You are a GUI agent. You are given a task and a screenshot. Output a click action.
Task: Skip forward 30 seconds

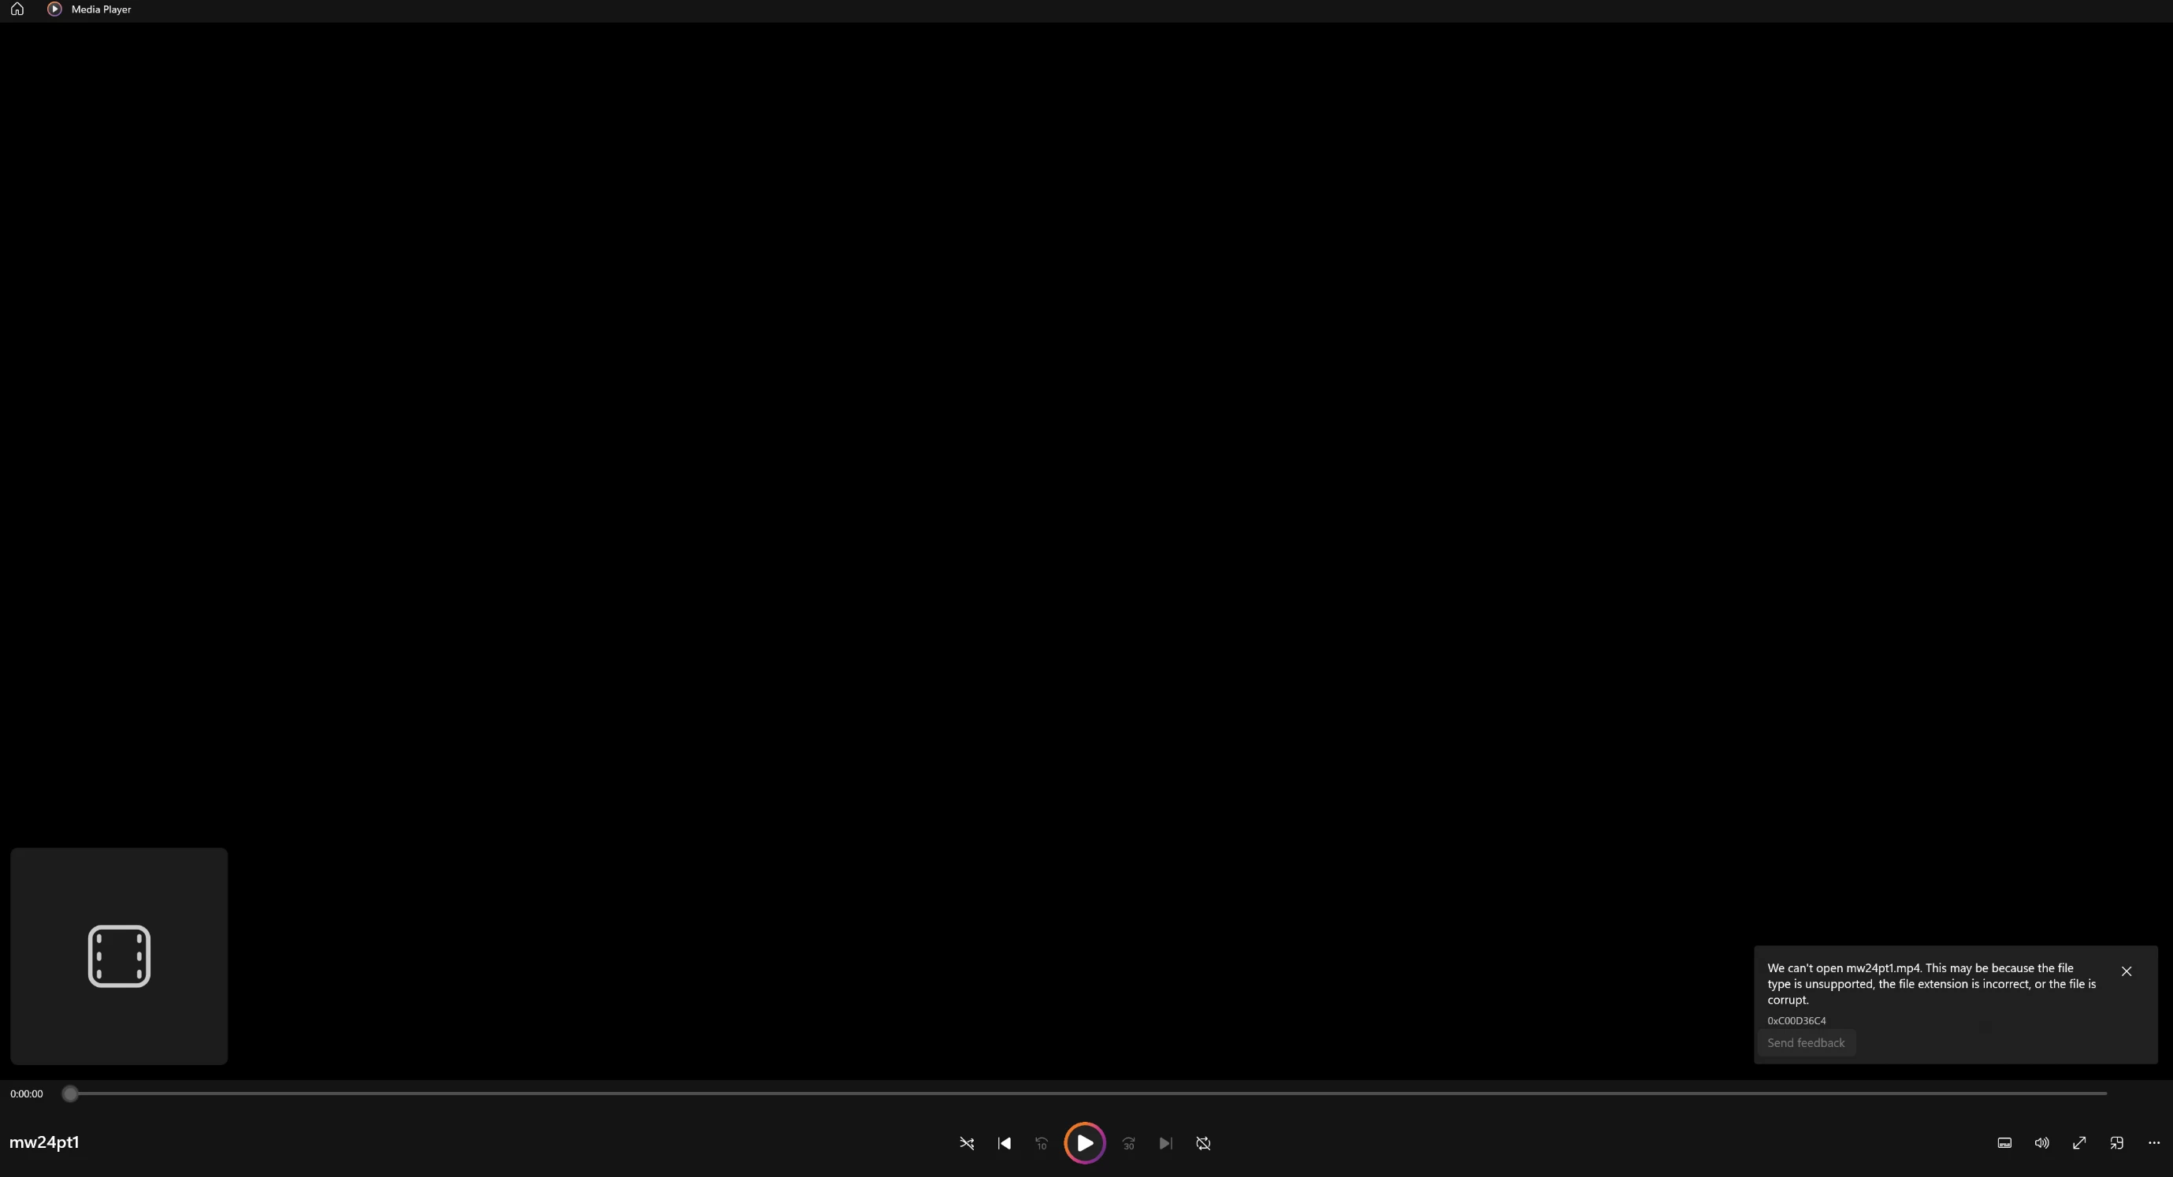[x=1129, y=1143]
